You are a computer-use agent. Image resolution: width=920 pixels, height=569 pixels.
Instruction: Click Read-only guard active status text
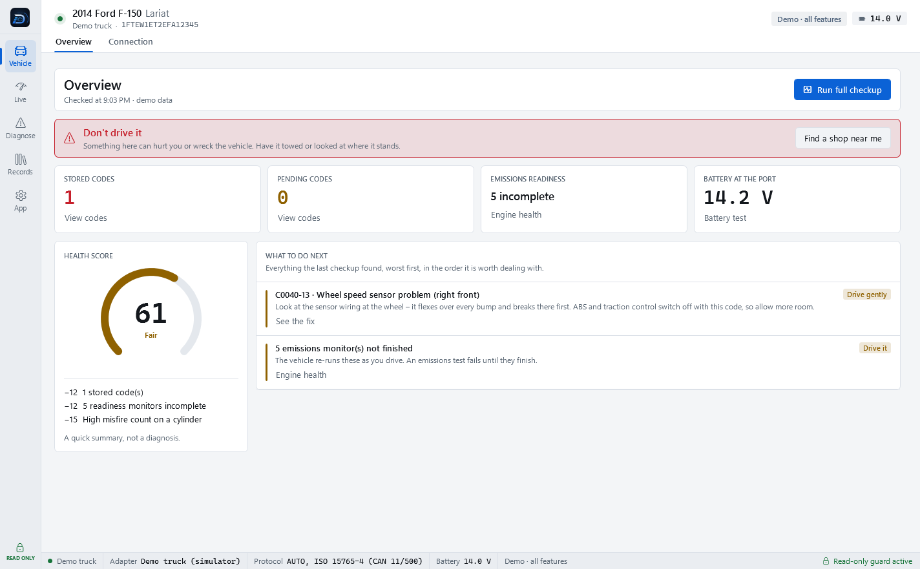873,561
